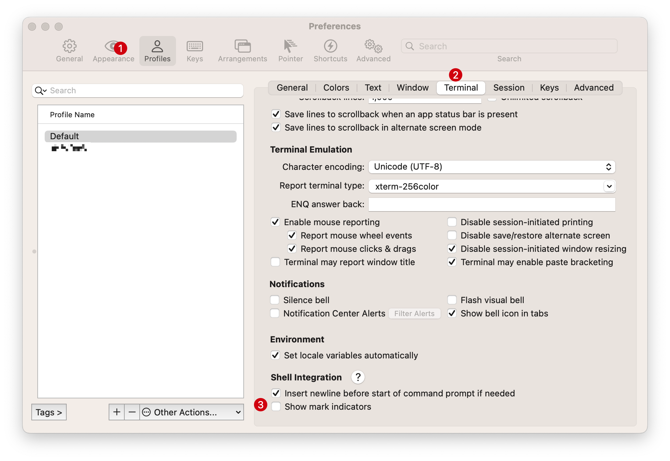
Task: Open Character encoding dropdown
Action: [492, 167]
